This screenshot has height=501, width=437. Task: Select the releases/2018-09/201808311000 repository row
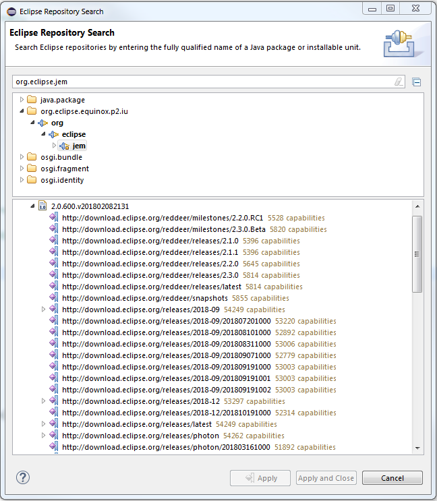point(199,344)
